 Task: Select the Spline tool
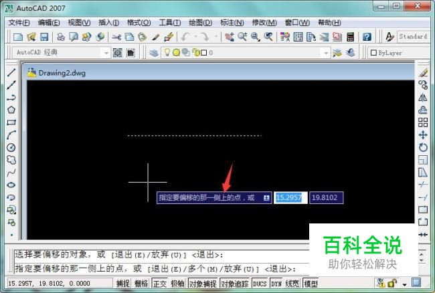11,173
